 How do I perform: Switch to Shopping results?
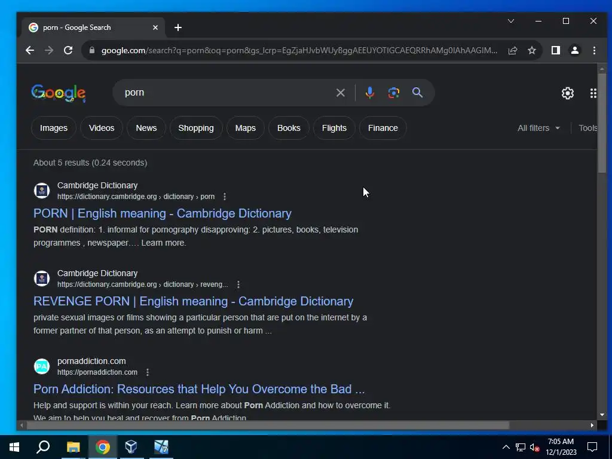[x=196, y=128]
